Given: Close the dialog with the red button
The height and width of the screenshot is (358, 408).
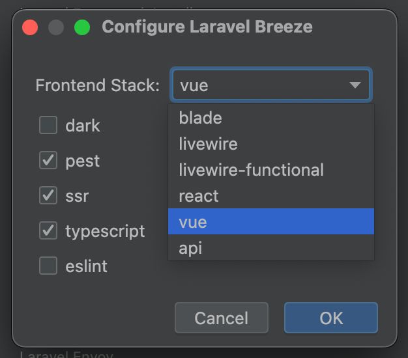Looking at the screenshot, I should [30, 27].
